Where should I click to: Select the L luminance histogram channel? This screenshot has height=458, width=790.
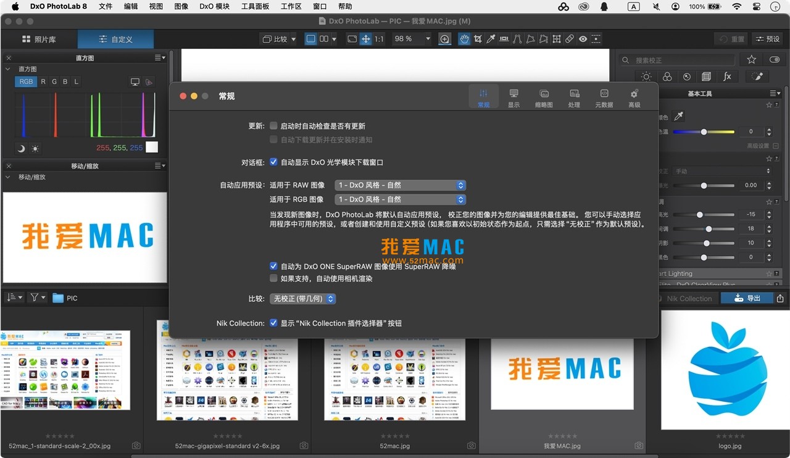(x=77, y=81)
